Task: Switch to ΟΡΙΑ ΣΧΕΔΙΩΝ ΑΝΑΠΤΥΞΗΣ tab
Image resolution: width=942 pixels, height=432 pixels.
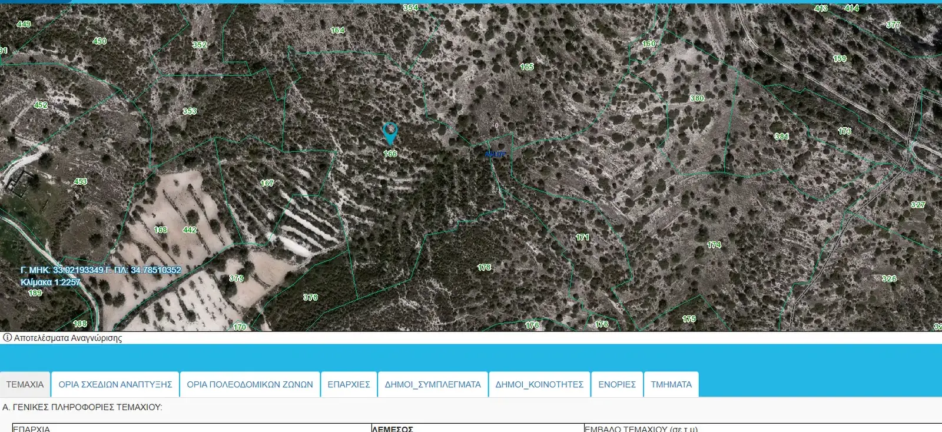Action: point(115,384)
